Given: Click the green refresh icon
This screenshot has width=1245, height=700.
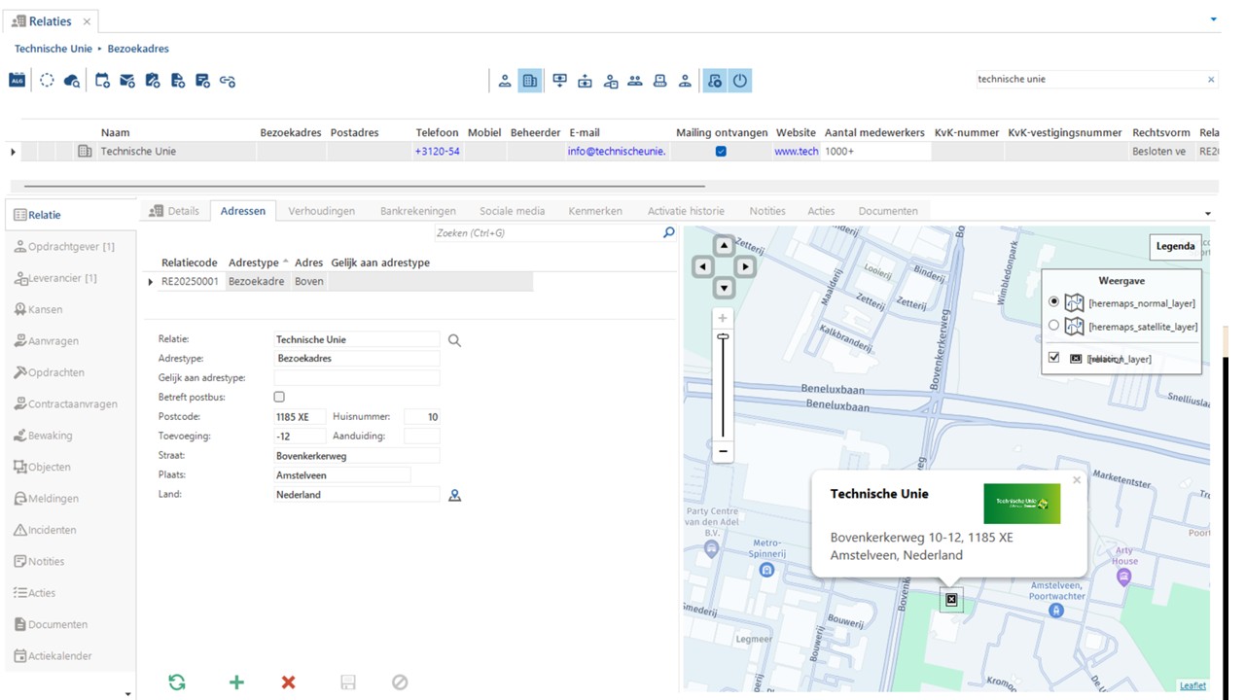Looking at the screenshot, I should [177, 682].
